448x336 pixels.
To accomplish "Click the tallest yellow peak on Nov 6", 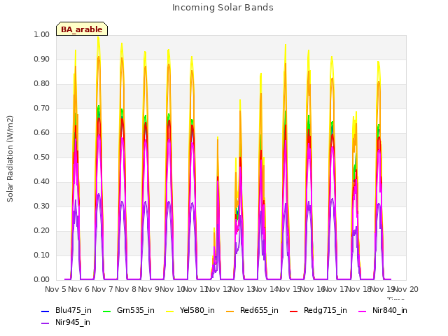I will (98, 37).
